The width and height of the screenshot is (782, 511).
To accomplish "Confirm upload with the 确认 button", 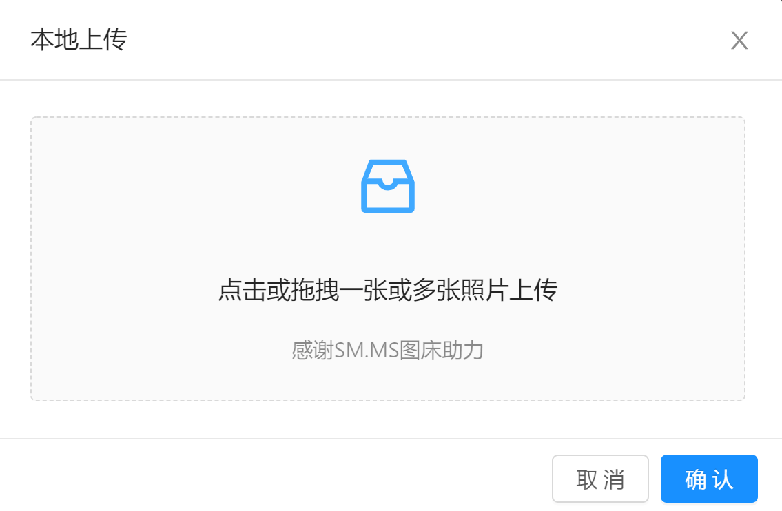I will coord(709,479).
